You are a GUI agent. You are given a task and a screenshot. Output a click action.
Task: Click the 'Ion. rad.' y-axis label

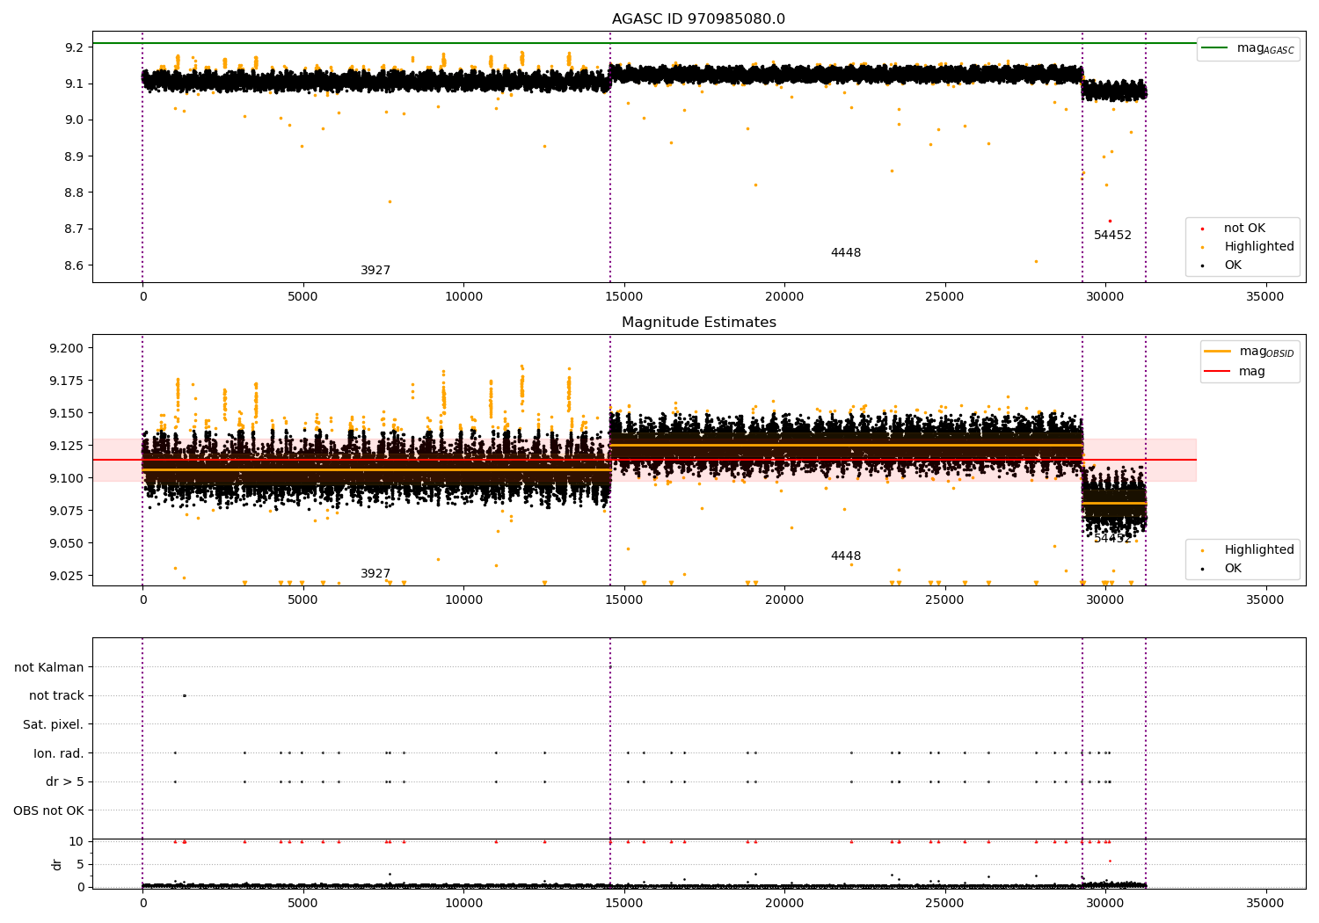[59, 753]
